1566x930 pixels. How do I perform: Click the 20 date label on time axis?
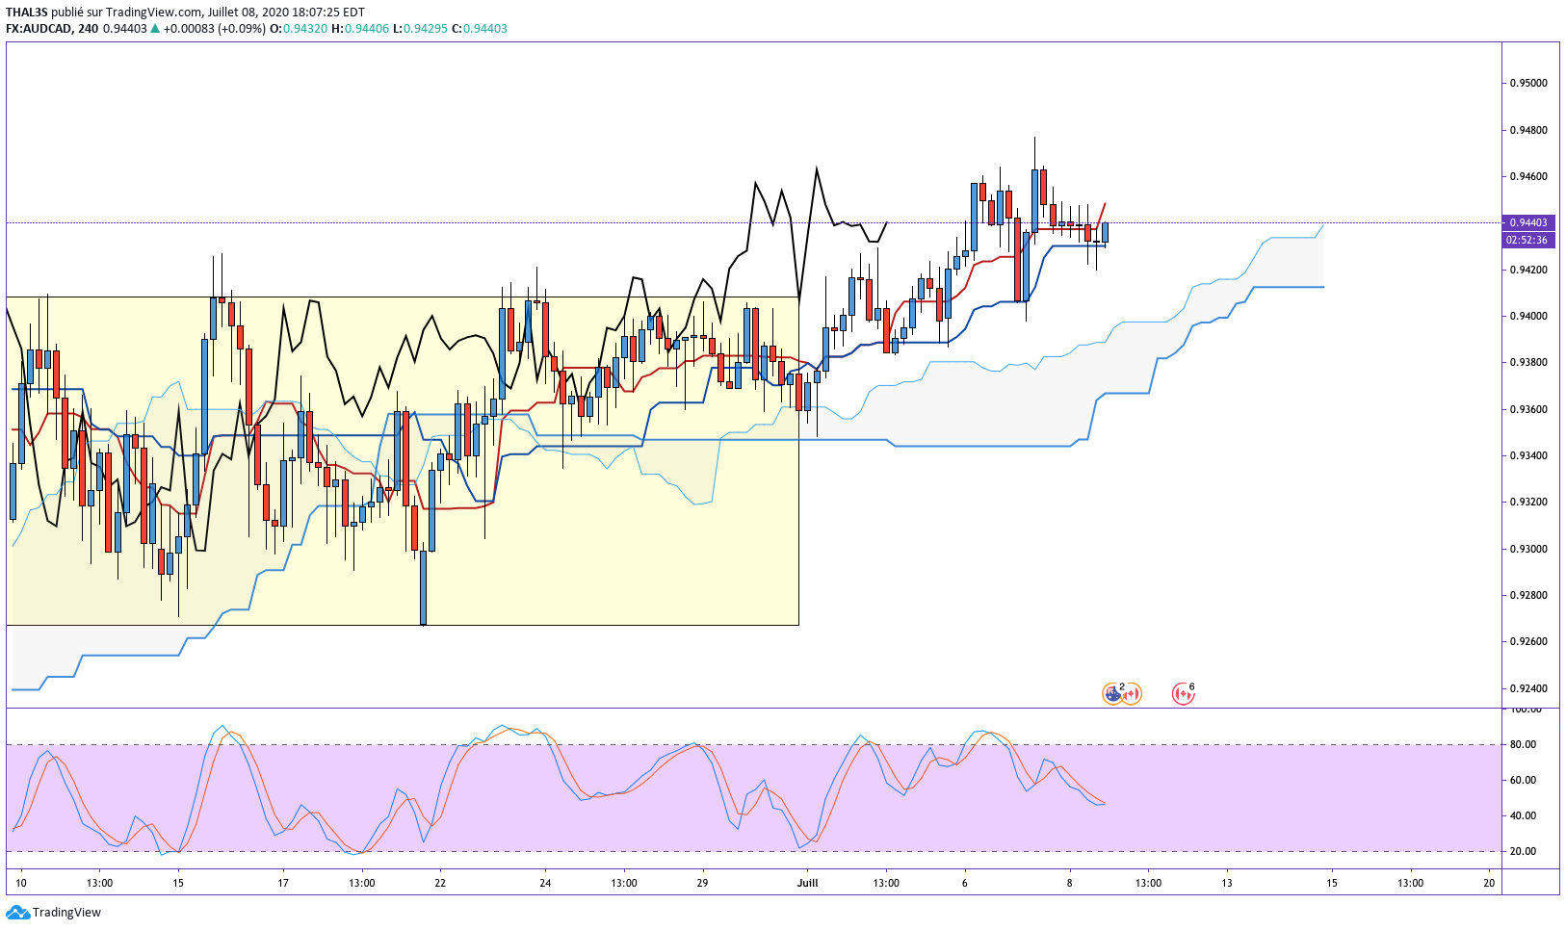click(1489, 883)
